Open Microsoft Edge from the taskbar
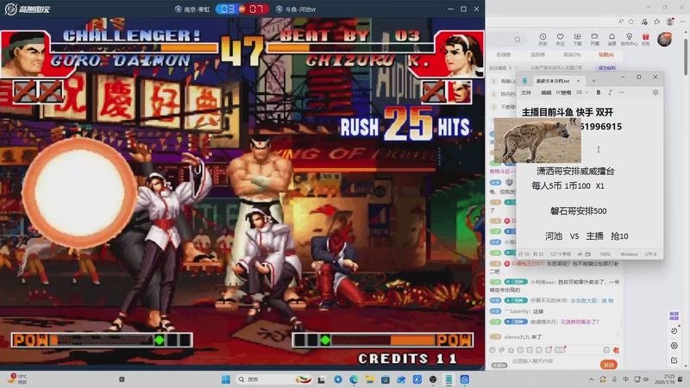 (x=354, y=379)
